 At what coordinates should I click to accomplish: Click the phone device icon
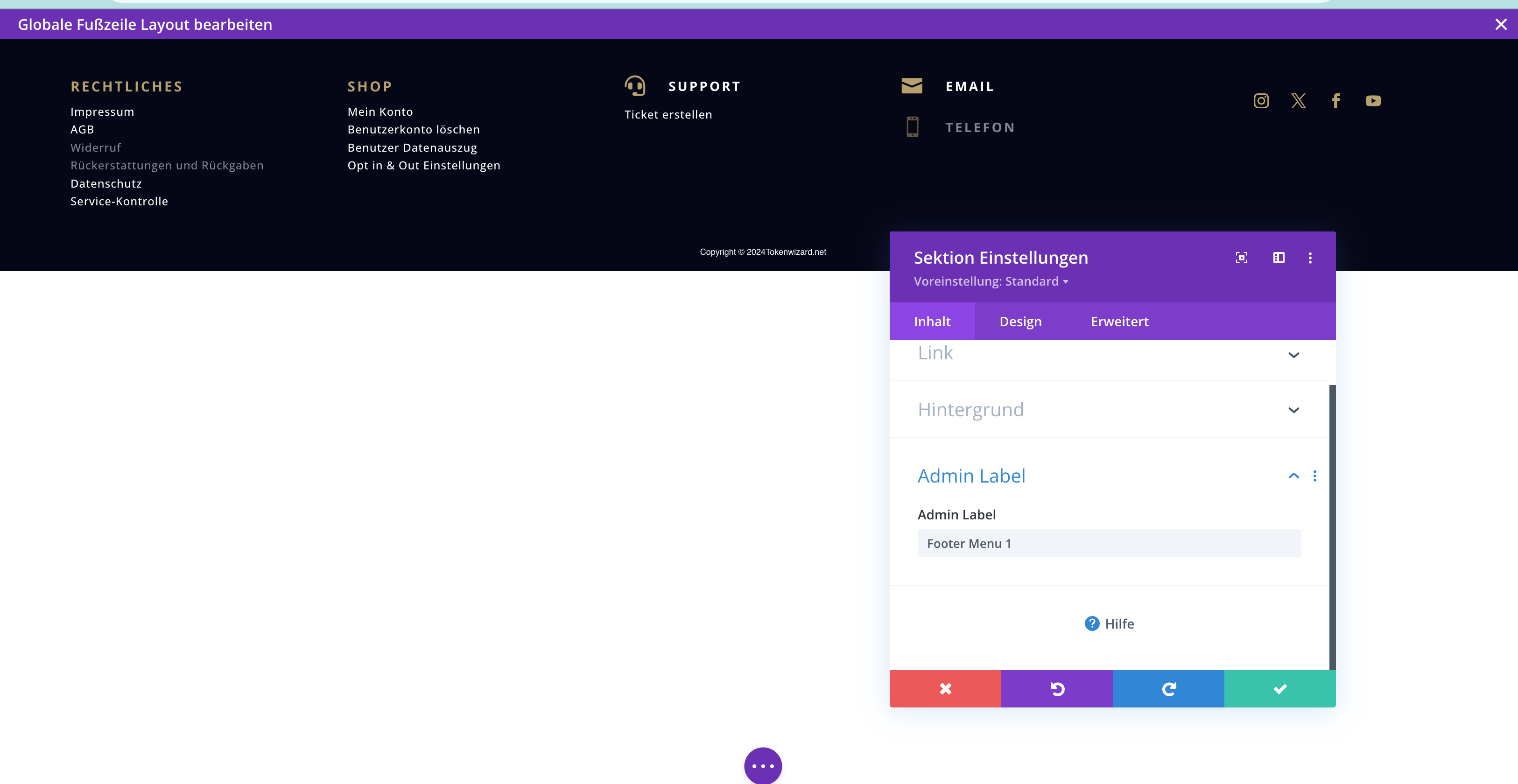coord(912,126)
